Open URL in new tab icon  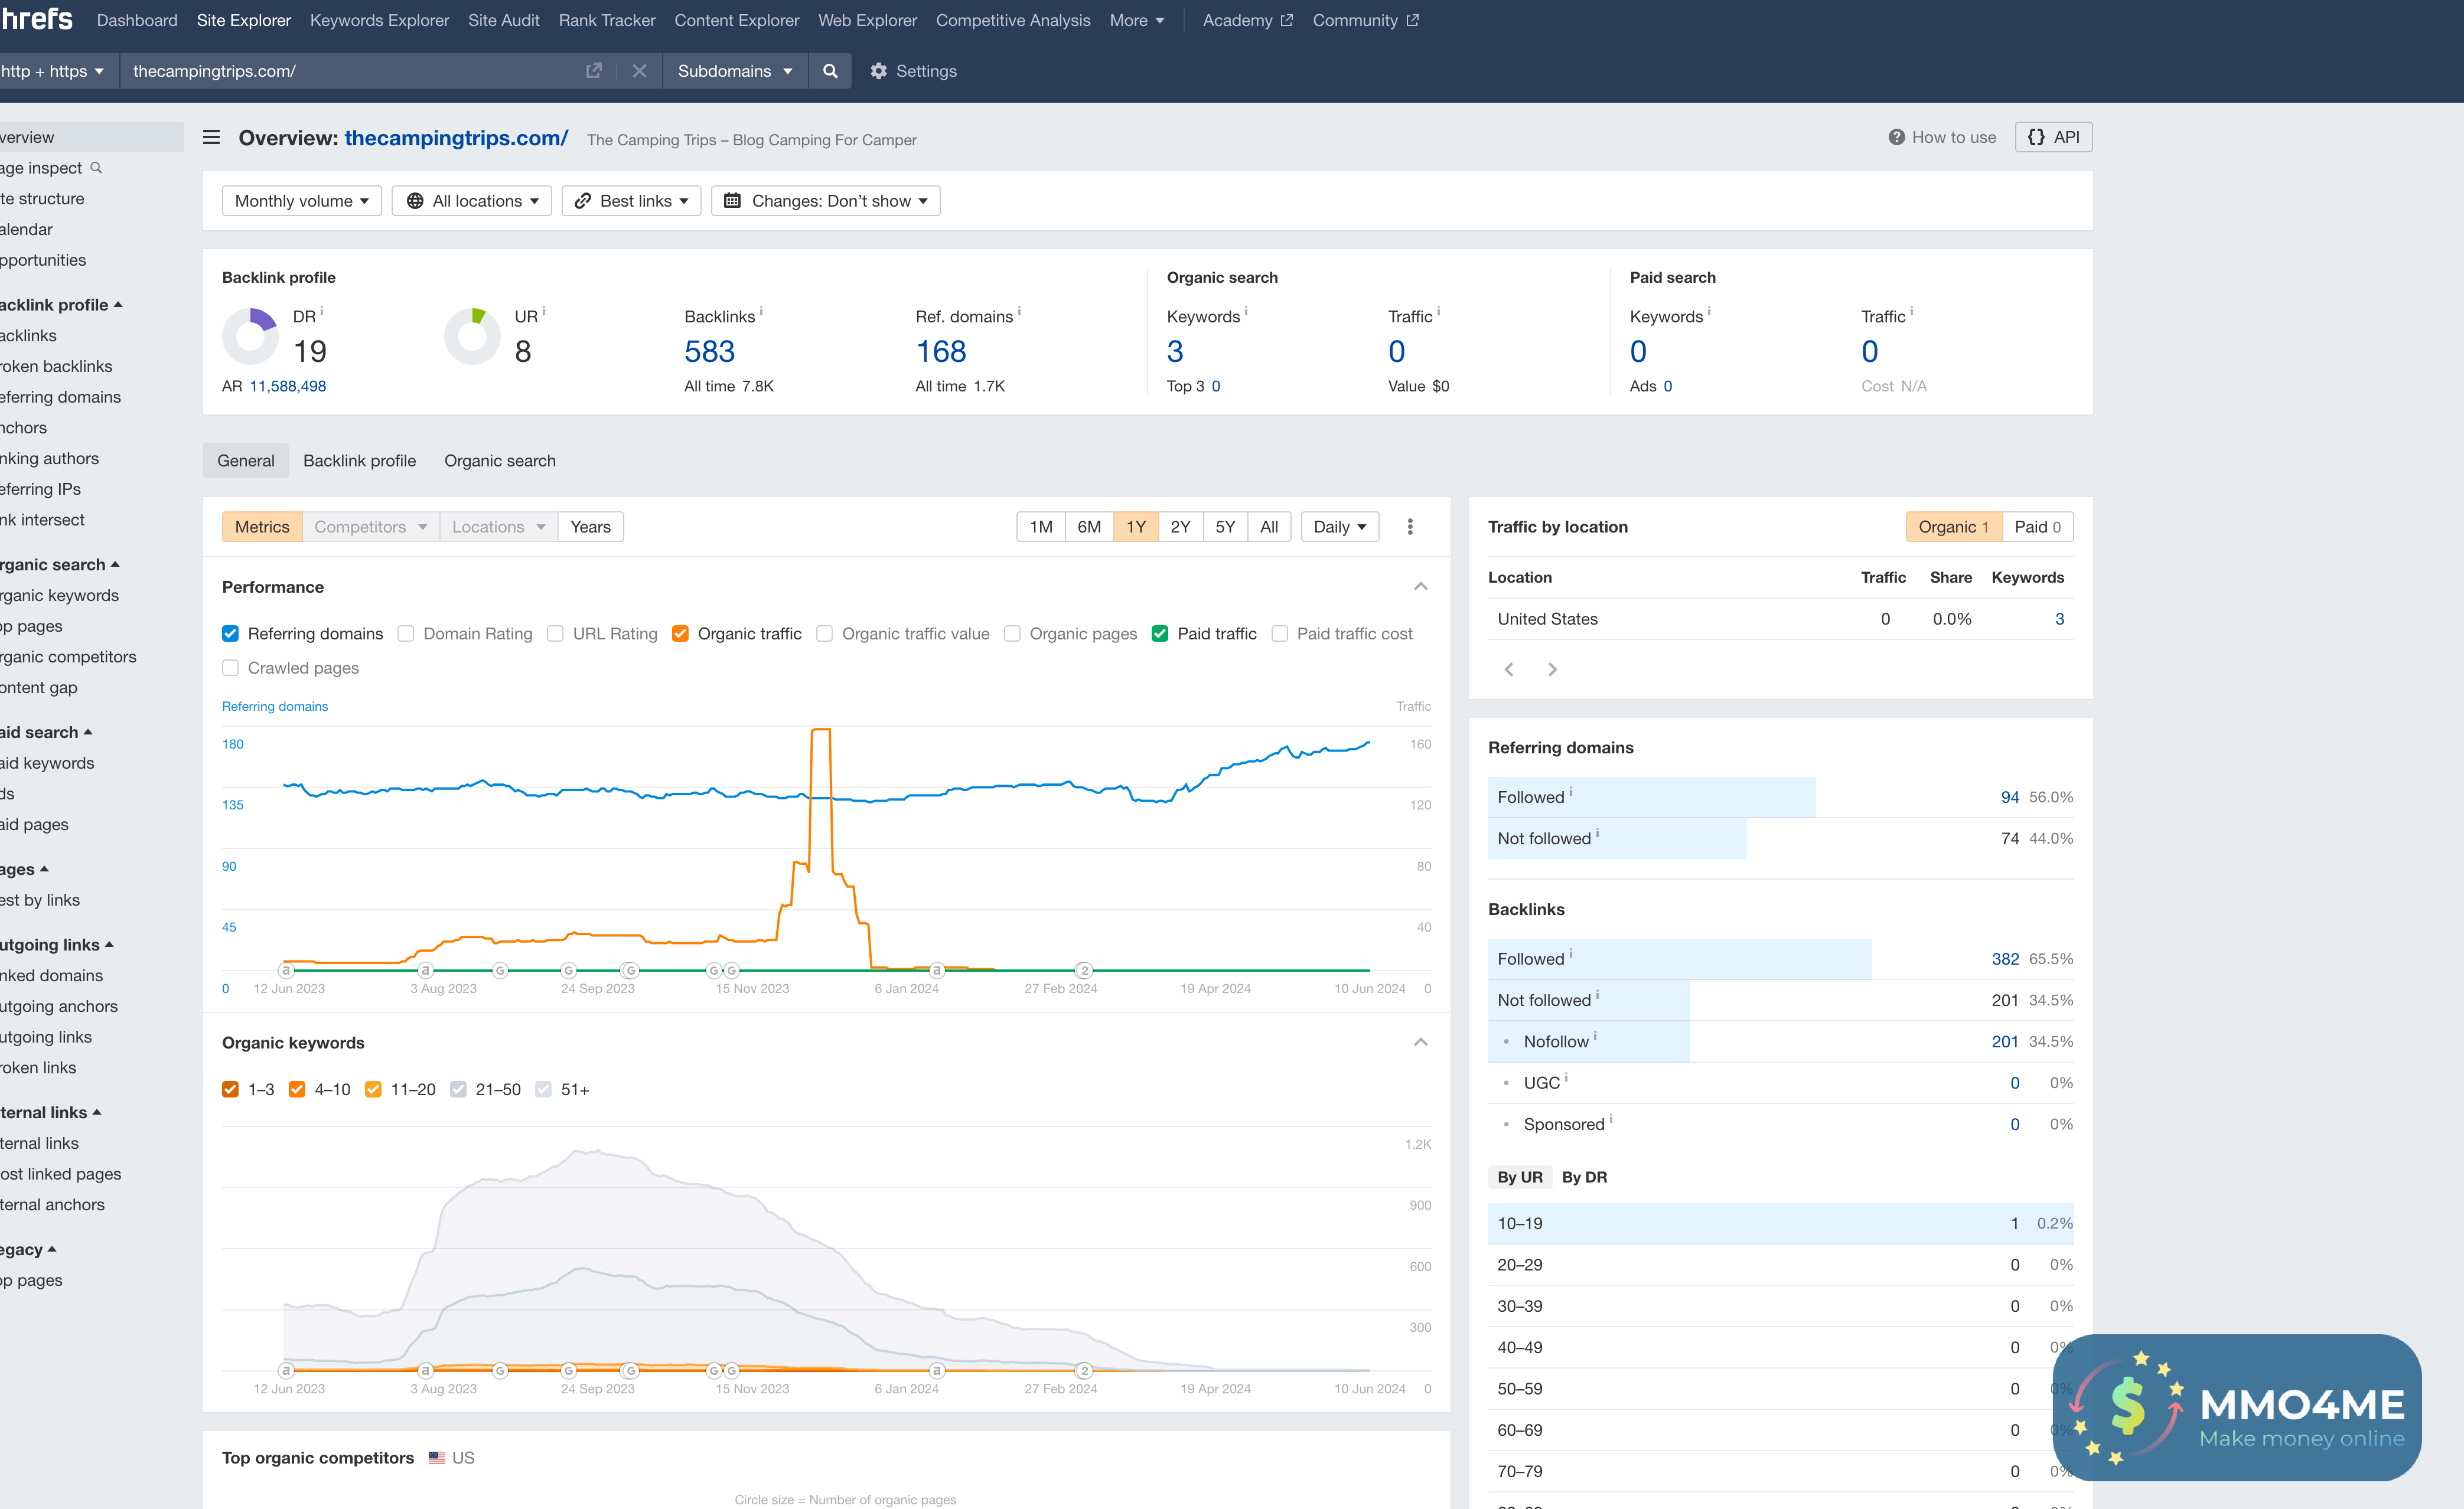click(593, 71)
